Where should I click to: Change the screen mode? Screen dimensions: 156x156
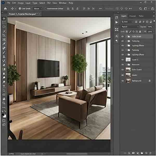click(4, 125)
